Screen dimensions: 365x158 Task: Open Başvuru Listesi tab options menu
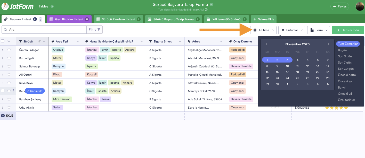(40, 19)
